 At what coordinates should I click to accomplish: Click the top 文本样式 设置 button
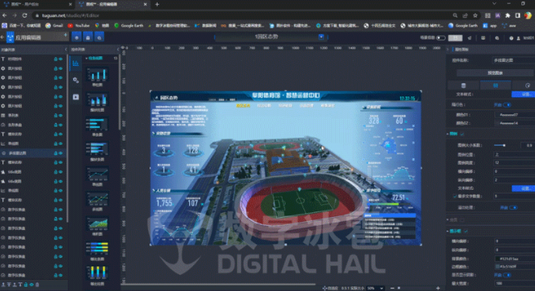coord(524,94)
